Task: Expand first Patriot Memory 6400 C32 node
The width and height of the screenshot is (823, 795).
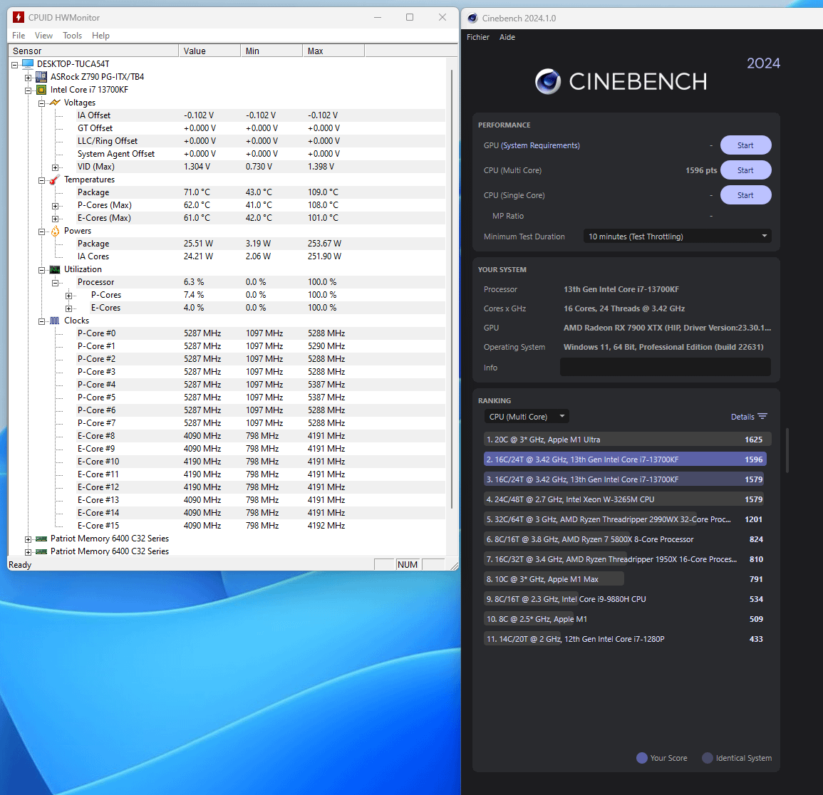Action: click(29, 539)
